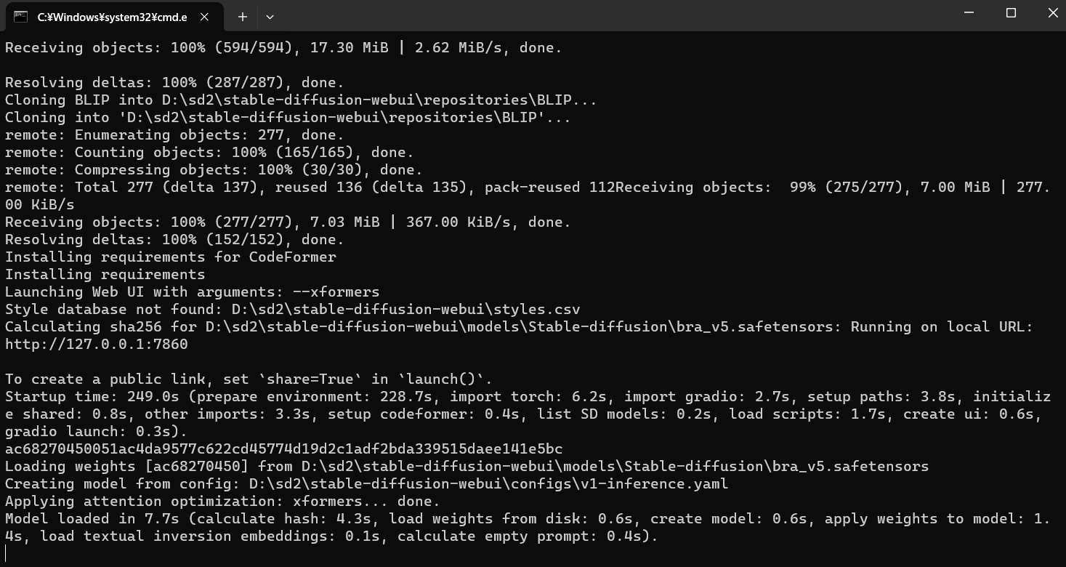
Task: Open a new terminal tab
Action: tap(243, 16)
